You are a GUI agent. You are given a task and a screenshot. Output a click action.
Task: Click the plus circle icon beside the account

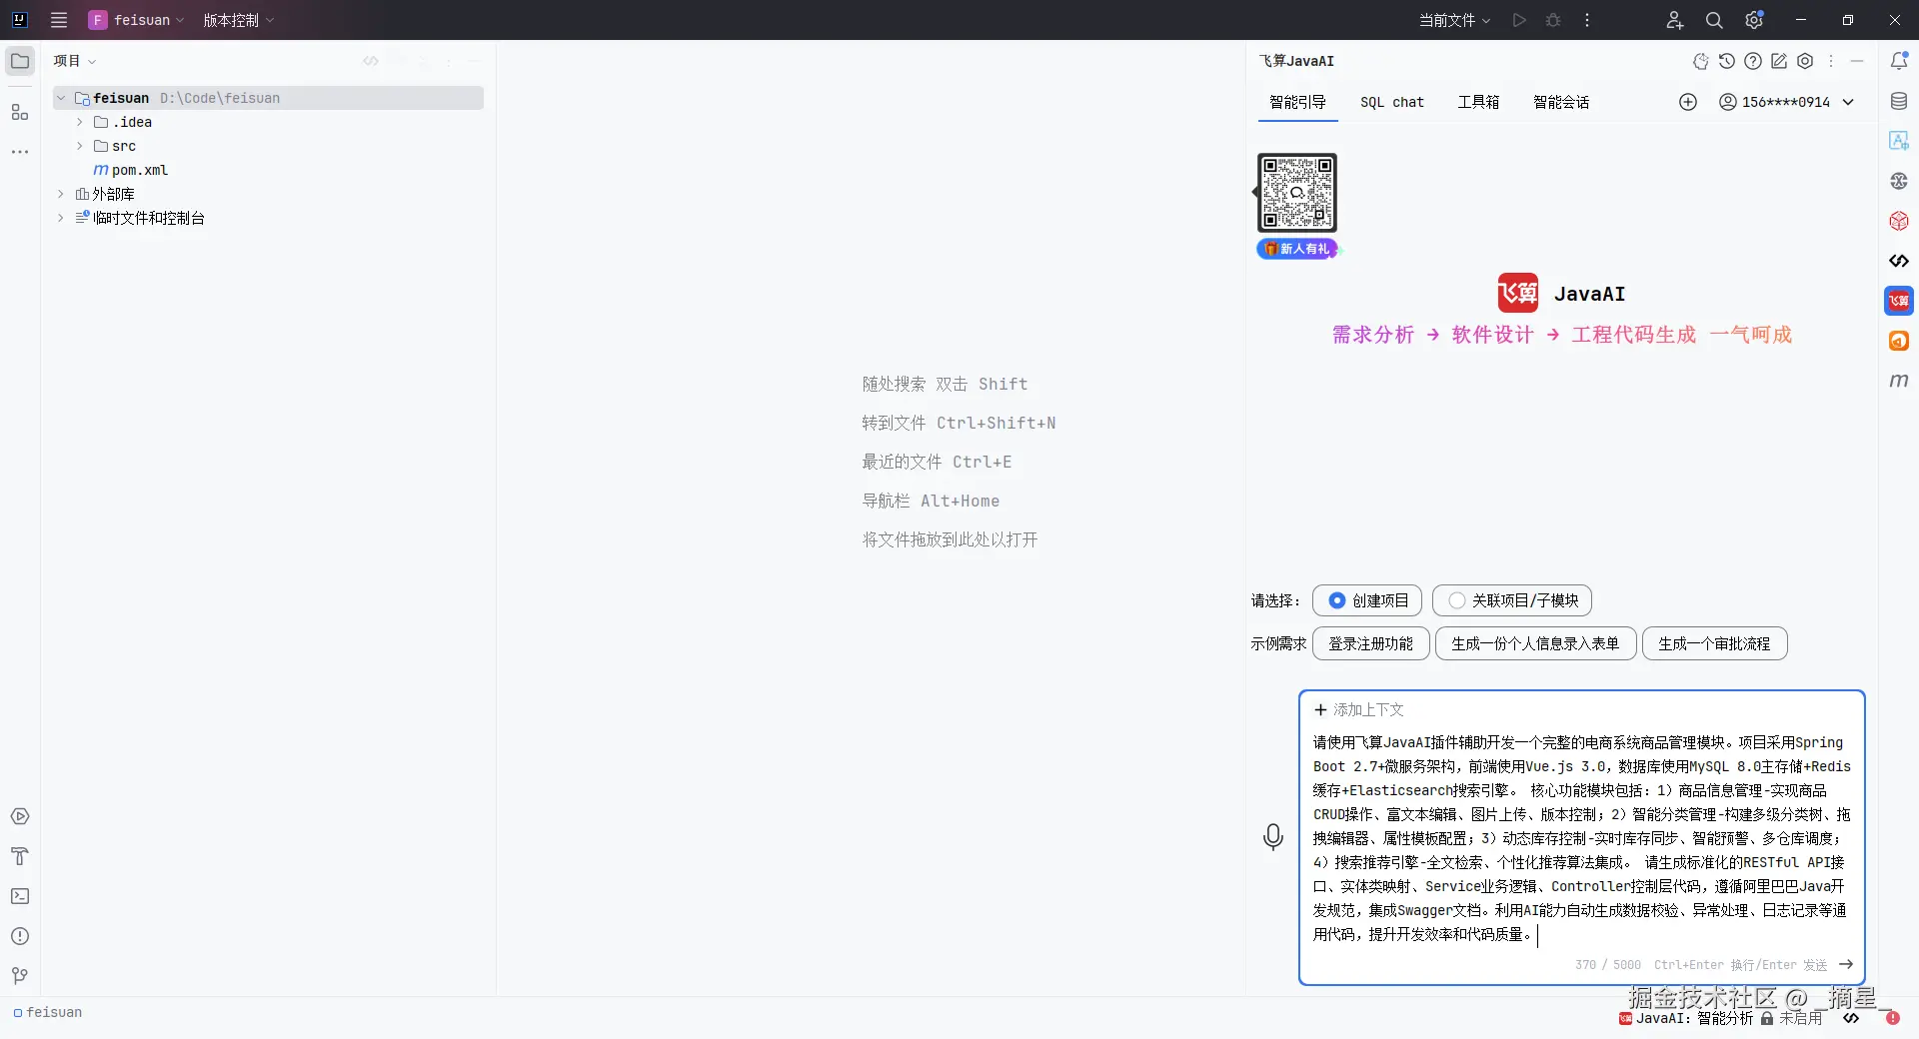click(1688, 102)
